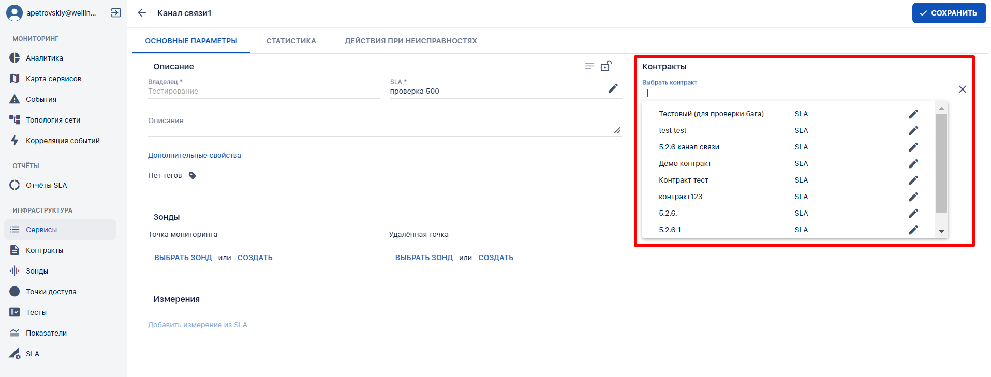Select contract Демо контракт
This screenshot has height=377, width=991.
789,163
